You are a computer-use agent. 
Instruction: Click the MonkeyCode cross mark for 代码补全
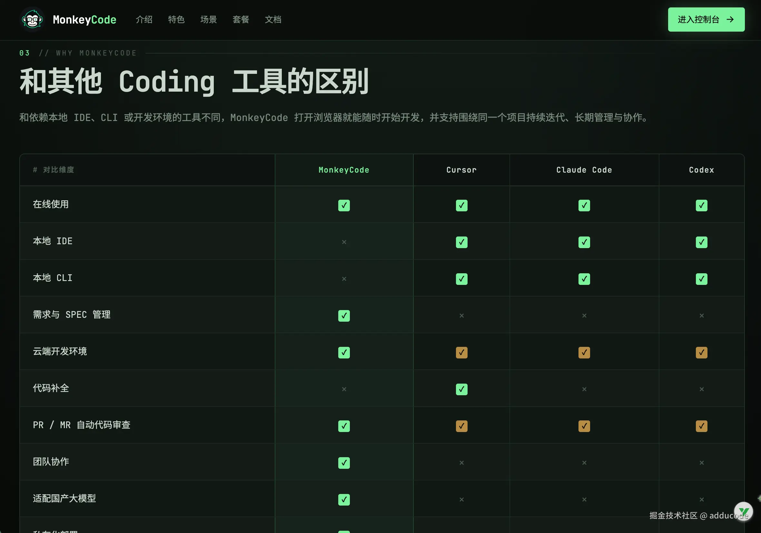pyautogui.click(x=344, y=389)
